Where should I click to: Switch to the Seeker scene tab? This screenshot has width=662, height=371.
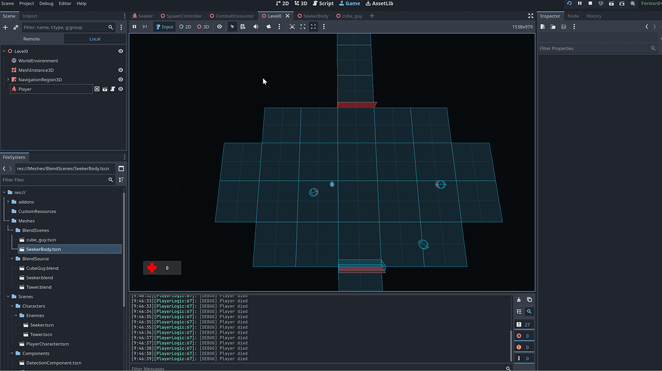(x=143, y=16)
